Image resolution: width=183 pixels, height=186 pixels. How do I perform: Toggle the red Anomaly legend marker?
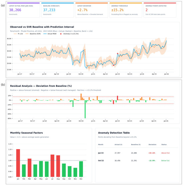tap(61, 34)
